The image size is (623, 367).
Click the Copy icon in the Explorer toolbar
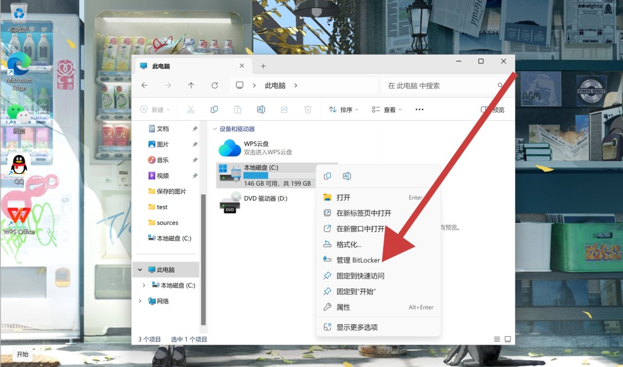(x=214, y=110)
